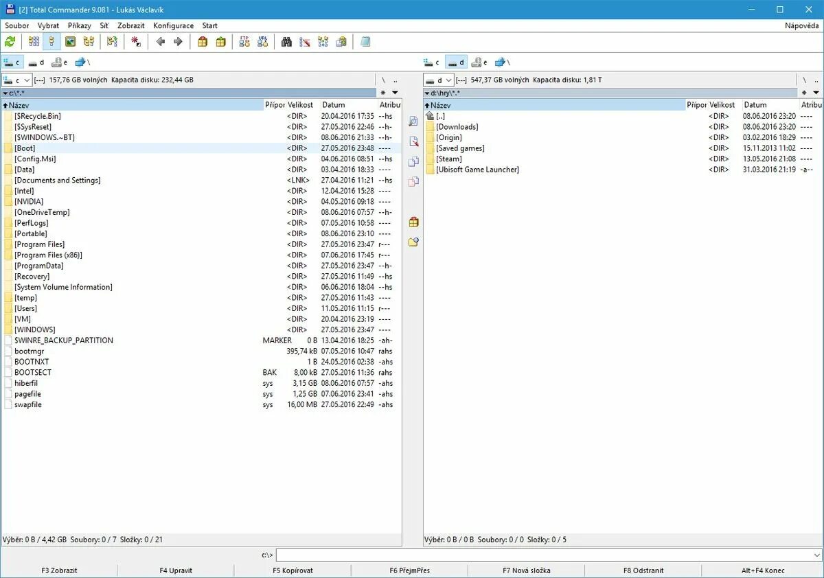824x578 pixels.
Task: Click the unpack files toolbar icon
Action: pyautogui.click(x=220, y=42)
